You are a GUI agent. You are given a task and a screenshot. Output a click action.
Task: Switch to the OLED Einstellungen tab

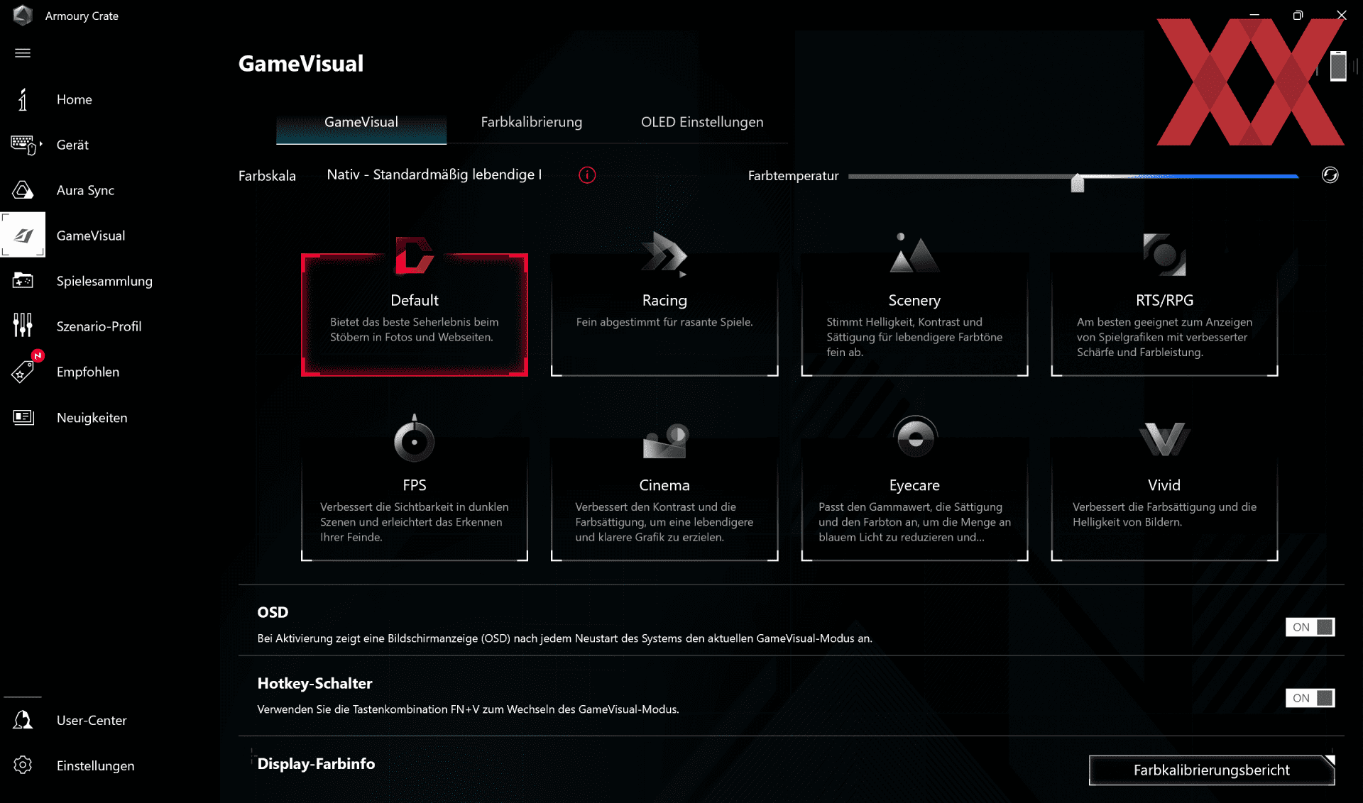[x=702, y=122]
